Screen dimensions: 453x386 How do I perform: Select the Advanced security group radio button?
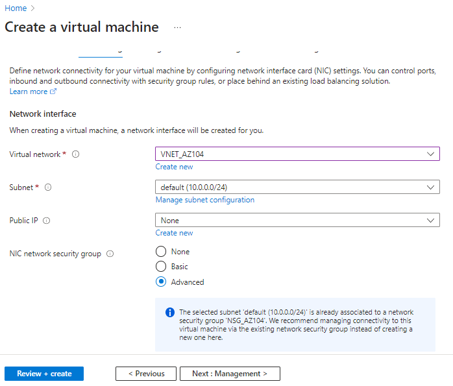pyautogui.click(x=161, y=282)
